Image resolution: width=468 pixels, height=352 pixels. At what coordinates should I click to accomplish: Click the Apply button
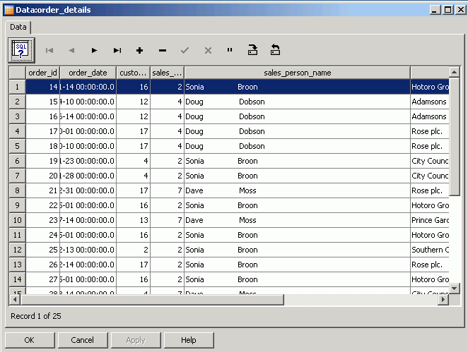point(136,340)
